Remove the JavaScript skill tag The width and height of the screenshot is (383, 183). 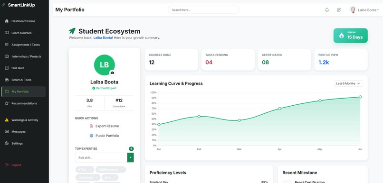(96, 177)
